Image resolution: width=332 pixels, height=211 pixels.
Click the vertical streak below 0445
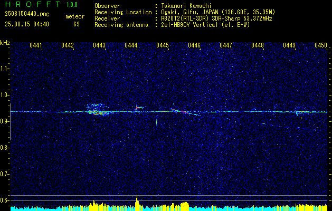click(156, 123)
